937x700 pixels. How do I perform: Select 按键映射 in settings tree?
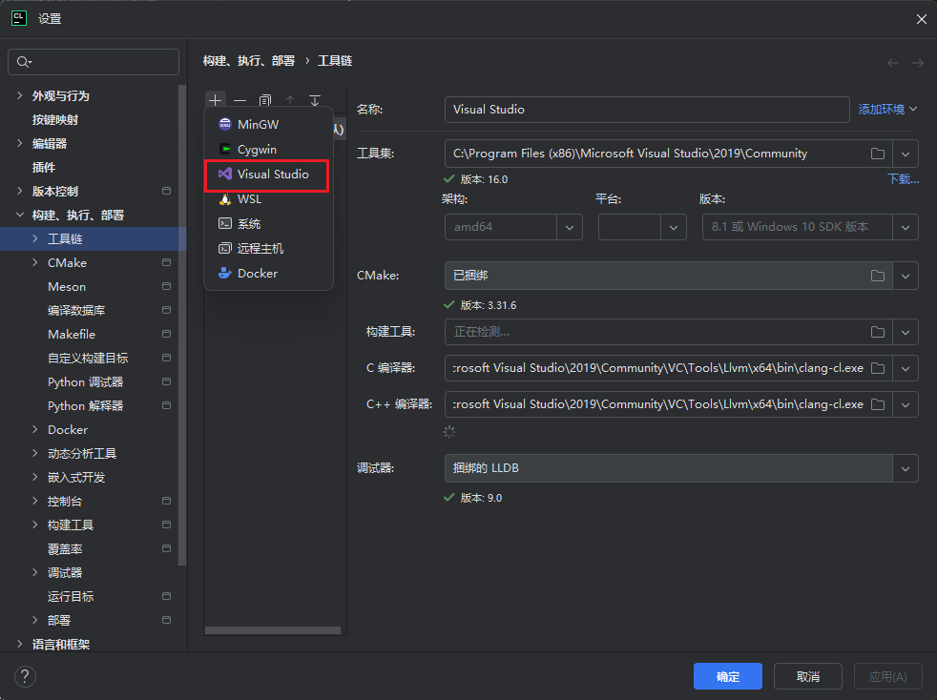[55, 119]
